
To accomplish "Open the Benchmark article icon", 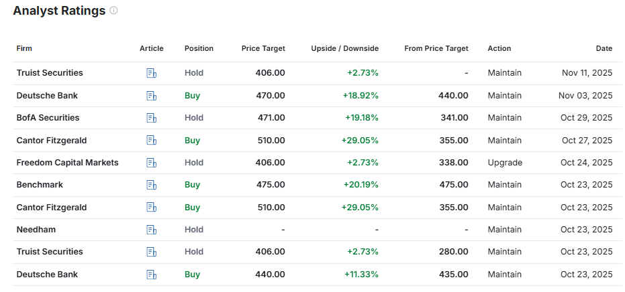I will click(x=151, y=185).
